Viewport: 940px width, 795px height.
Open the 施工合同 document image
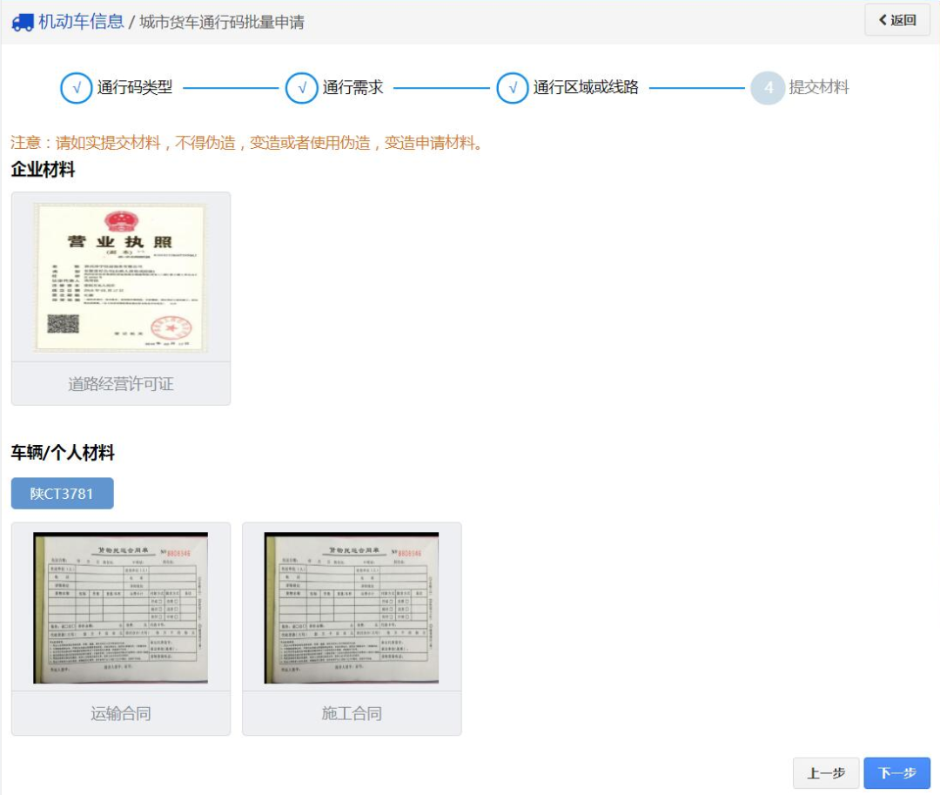[x=352, y=608]
